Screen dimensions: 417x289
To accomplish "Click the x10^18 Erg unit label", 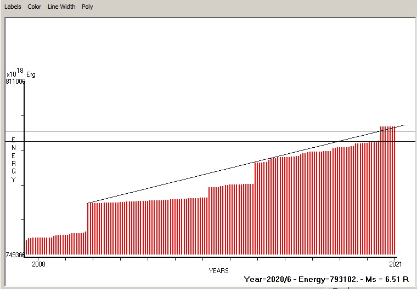I will pos(20,73).
